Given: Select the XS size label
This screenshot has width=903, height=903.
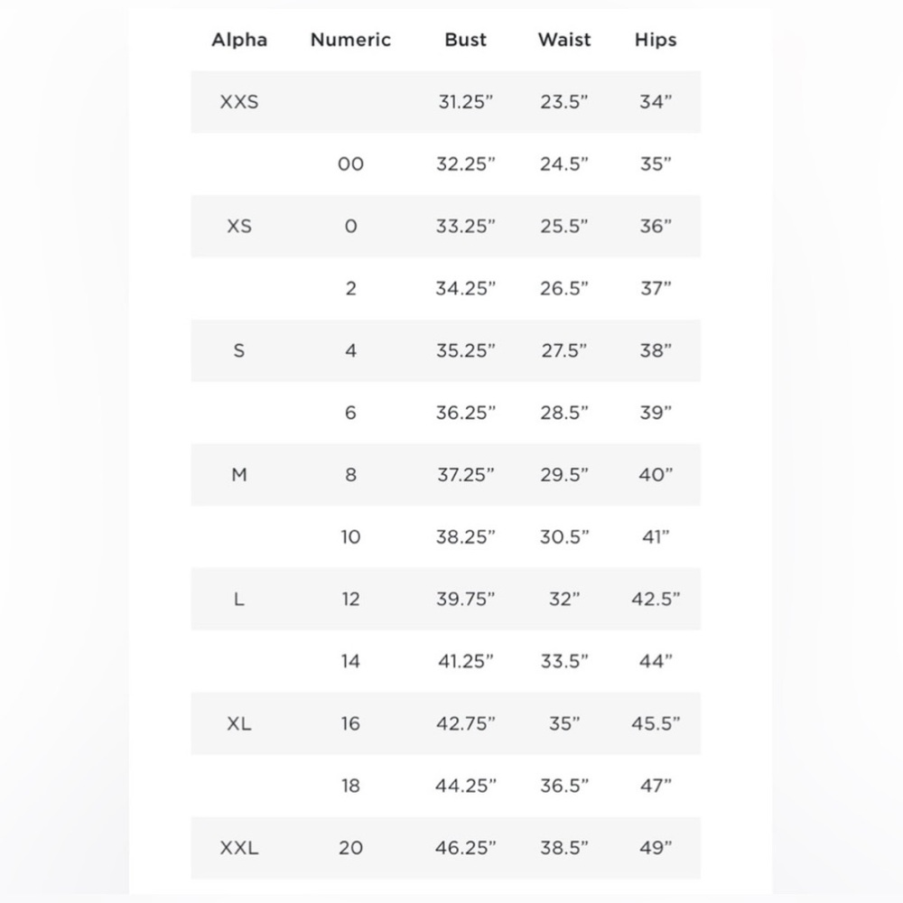Looking at the screenshot, I should 239,227.
